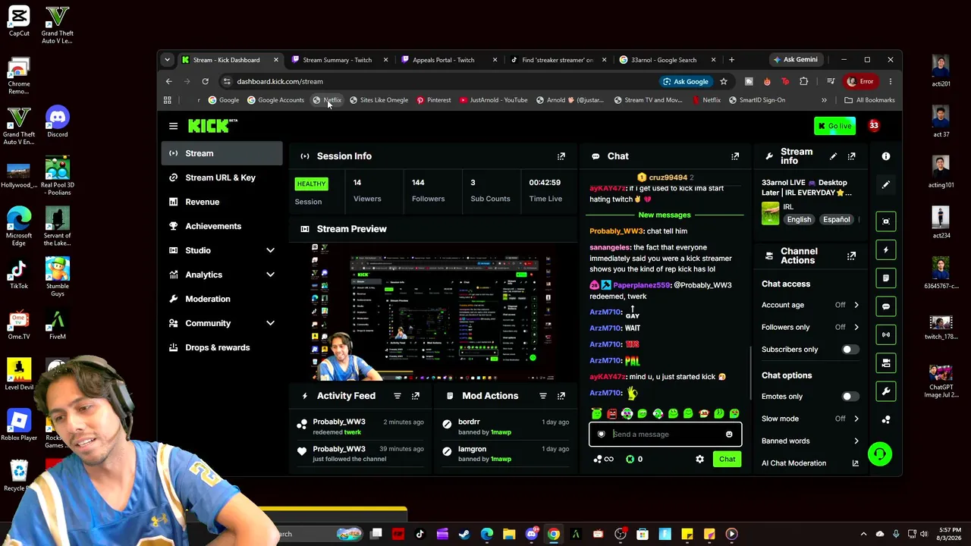Switch to Appeals Portal - Twitch tab
Screen dimensions: 971x546
pos(444,60)
